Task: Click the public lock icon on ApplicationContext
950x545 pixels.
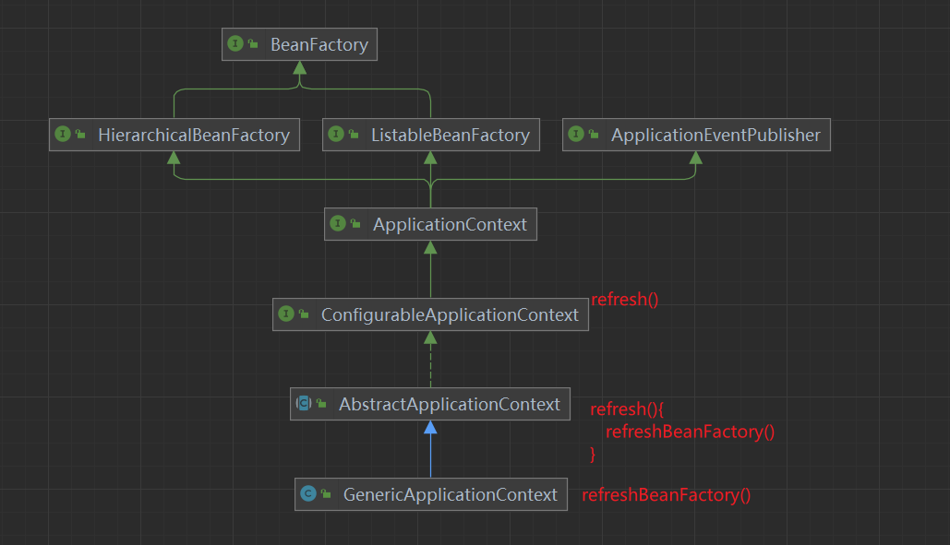Action: coord(355,224)
